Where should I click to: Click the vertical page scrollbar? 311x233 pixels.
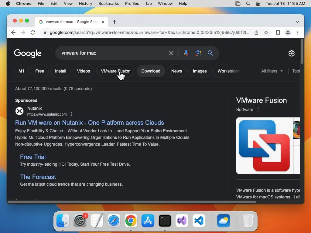(x=302, y=52)
